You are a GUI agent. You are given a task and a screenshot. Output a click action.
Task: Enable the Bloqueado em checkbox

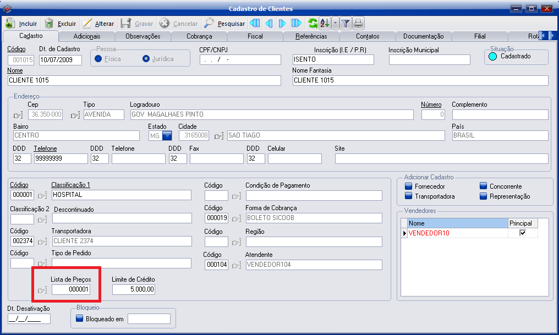[x=79, y=318]
